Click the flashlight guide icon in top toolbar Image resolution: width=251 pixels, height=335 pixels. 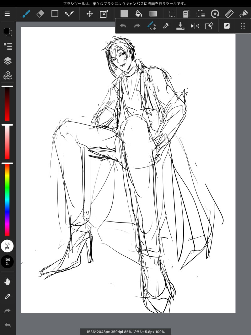tap(243, 14)
